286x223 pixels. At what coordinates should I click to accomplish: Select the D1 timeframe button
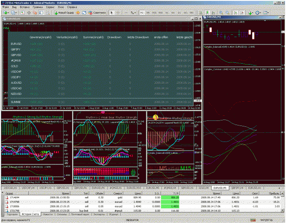coord(179,13)
